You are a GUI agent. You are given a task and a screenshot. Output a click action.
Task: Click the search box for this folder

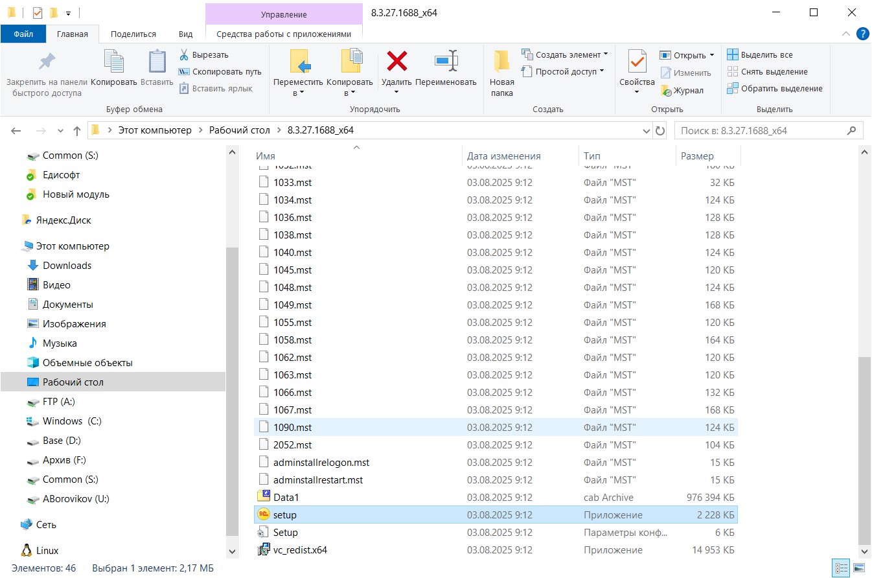click(x=761, y=131)
